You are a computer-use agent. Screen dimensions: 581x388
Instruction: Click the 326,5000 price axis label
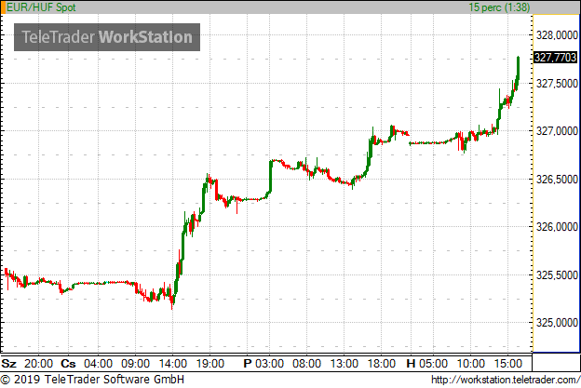(557, 180)
